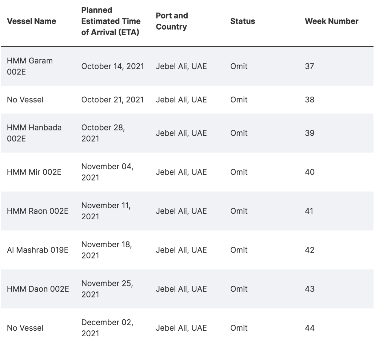Screen dimensions: 383x354
Task: Select the Port and Country column header
Action: 172,21
